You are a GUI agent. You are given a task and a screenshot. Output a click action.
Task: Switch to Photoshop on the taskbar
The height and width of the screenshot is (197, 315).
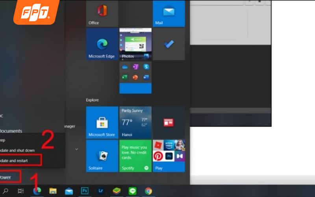85,191
